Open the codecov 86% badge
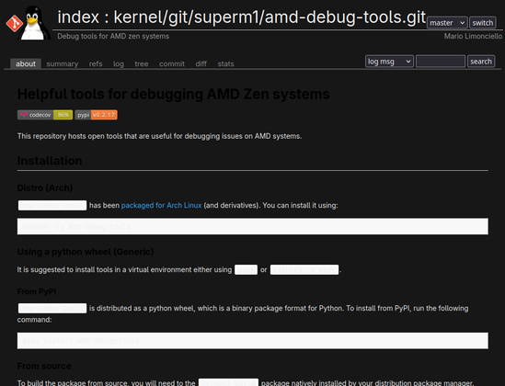Viewport: 505px width, 386px height. (45, 115)
